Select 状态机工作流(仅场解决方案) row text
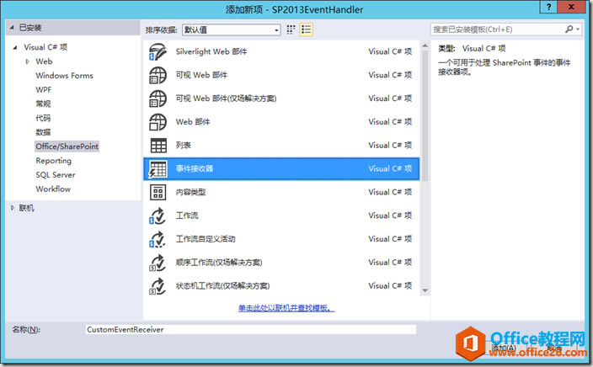Viewport: 593px width, 367px height. coord(222,286)
